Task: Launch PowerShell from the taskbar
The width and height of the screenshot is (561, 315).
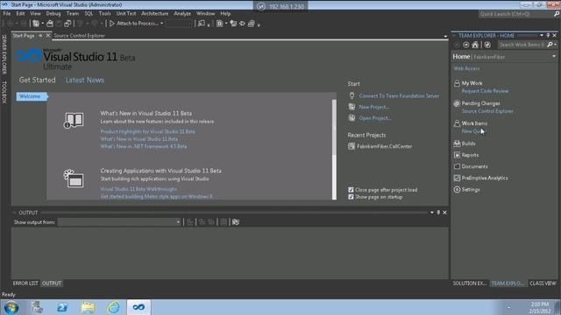Action: point(62,307)
